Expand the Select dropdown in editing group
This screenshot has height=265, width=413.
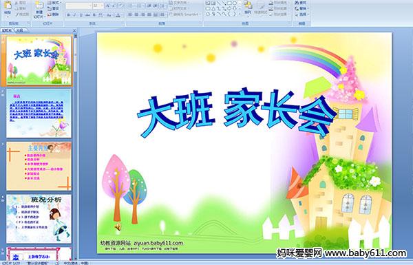point(302,14)
